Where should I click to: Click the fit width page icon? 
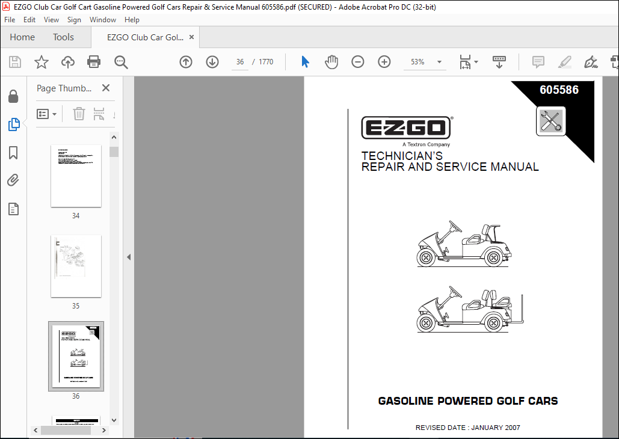(466, 62)
